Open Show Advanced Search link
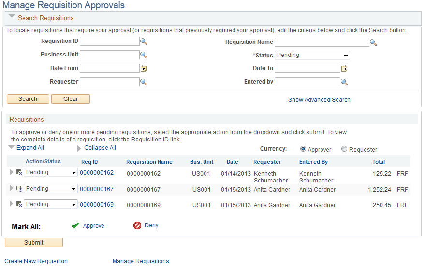 [x=319, y=100]
